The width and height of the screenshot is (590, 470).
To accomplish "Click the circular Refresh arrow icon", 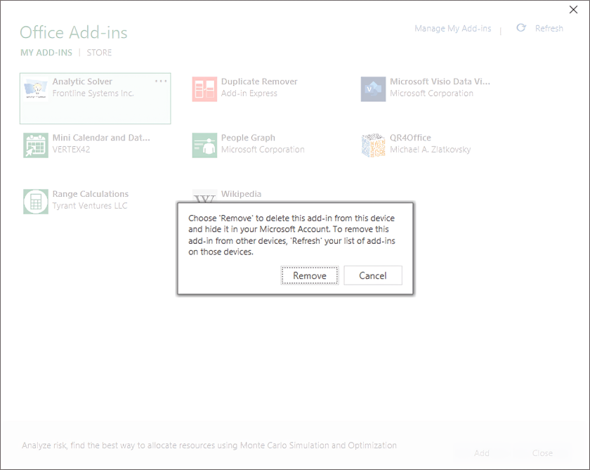I will point(520,28).
